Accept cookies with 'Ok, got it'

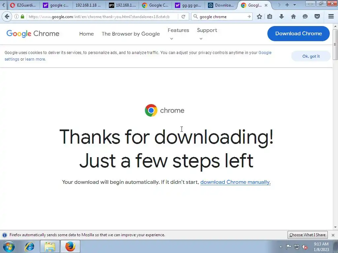311,56
